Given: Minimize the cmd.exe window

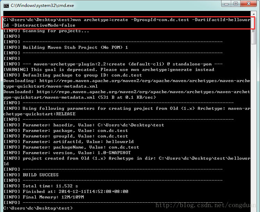Looking at the screenshot, I should tap(226, 4).
